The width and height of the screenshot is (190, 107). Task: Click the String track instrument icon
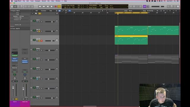[x=34, y=50]
